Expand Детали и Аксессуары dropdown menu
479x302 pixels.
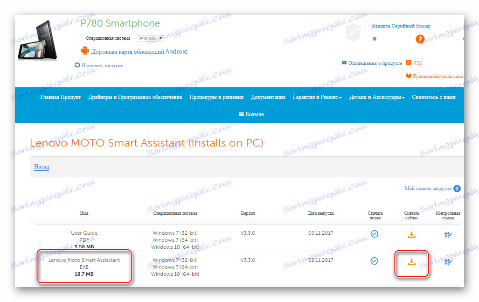click(x=377, y=97)
